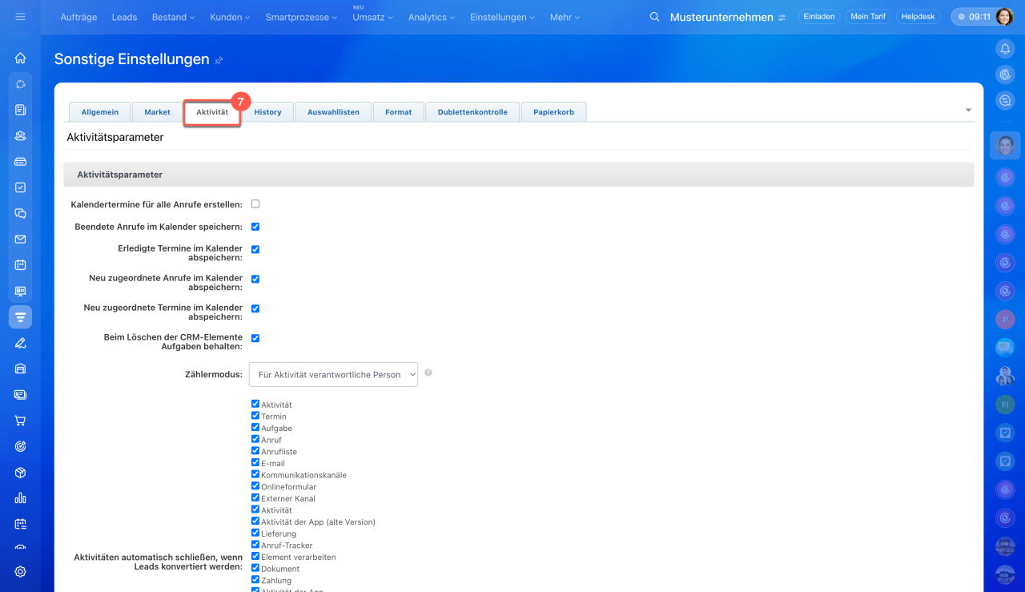Uncheck the Onlineformular checkbox

(255, 485)
